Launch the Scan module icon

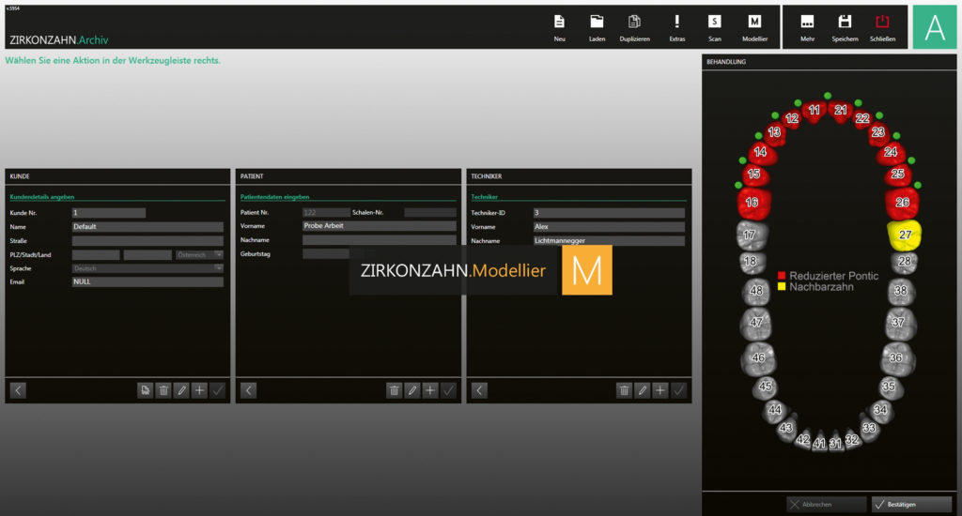point(715,22)
